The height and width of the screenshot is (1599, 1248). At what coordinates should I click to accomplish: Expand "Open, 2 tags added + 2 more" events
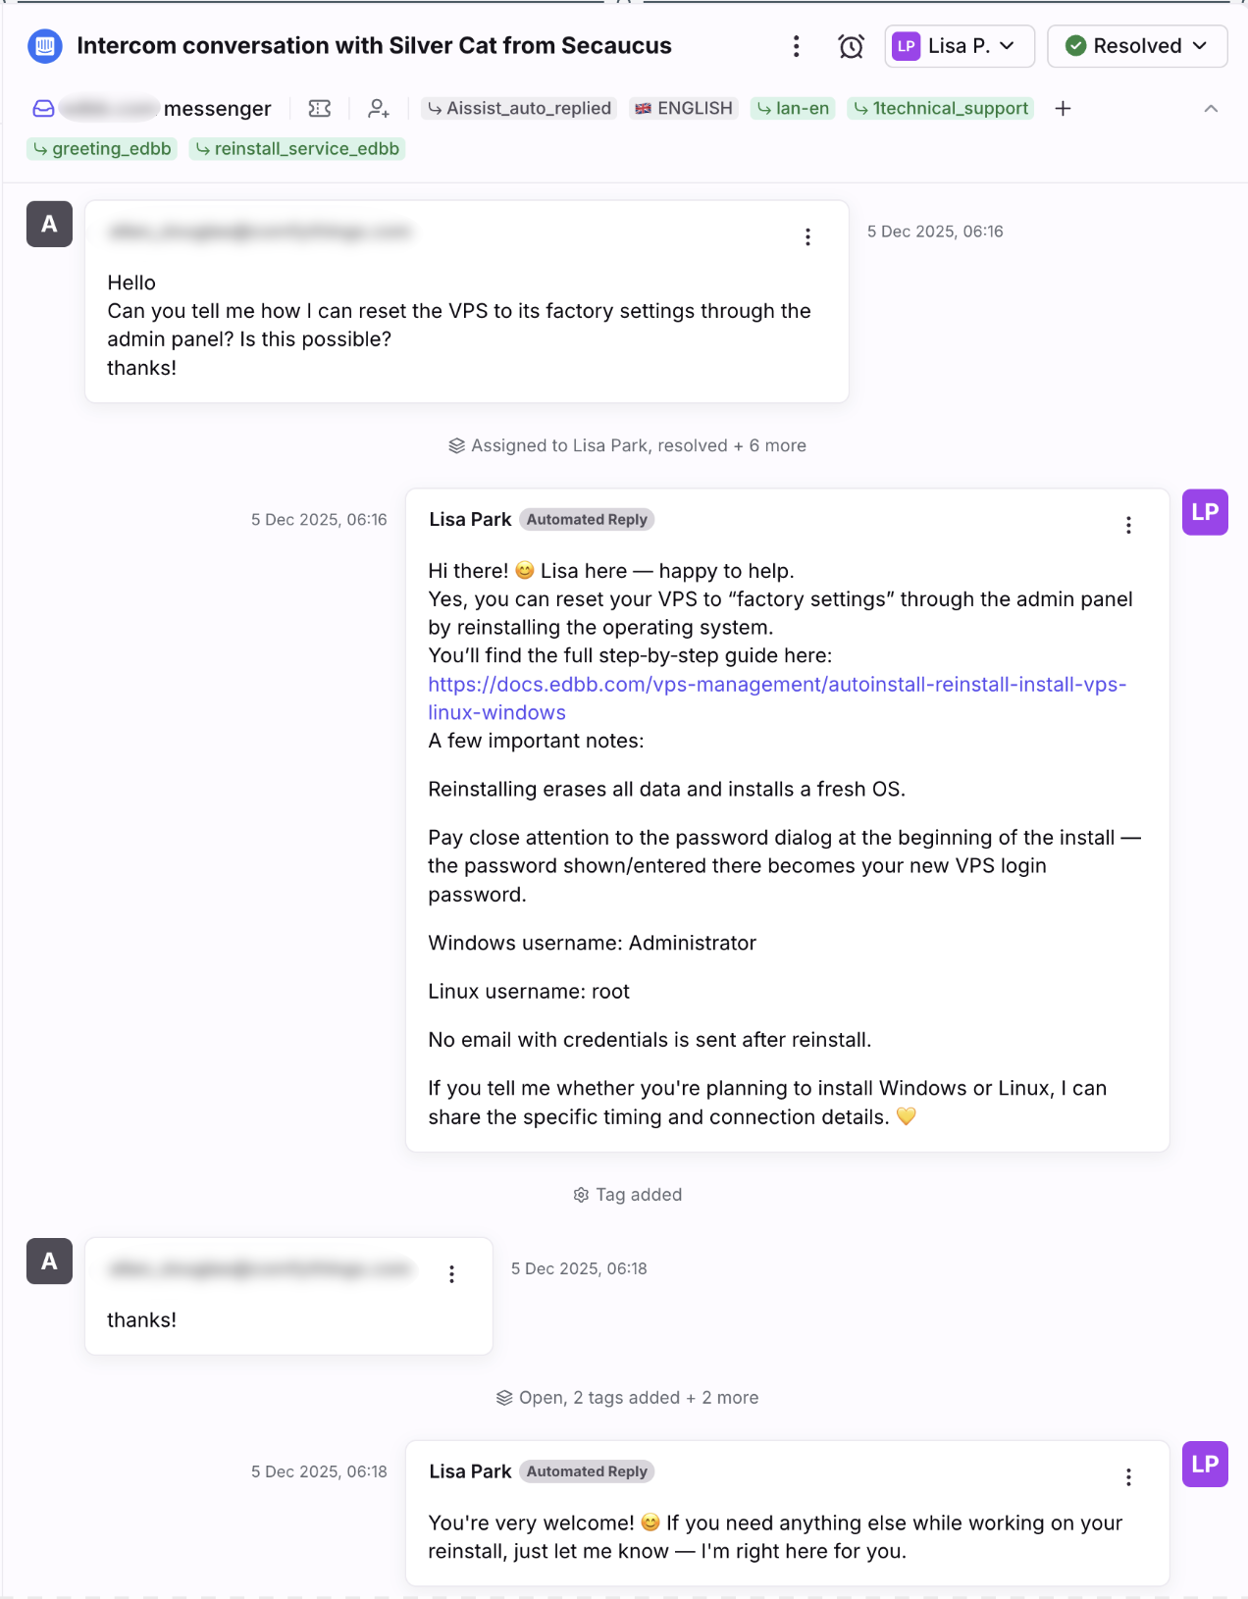coord(628,1398)
